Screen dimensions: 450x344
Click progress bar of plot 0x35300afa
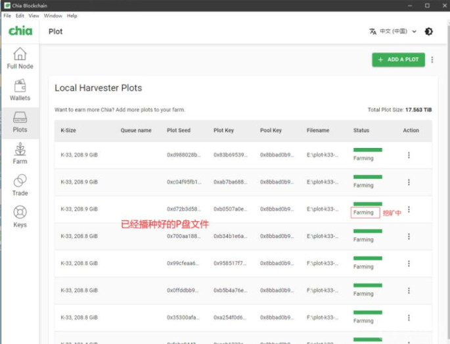click(368, 312)
